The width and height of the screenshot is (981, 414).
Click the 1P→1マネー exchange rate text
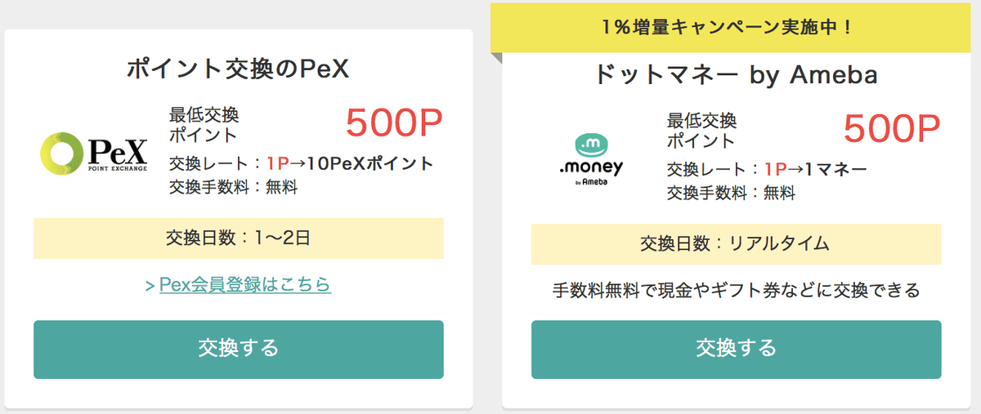point(816,169)
